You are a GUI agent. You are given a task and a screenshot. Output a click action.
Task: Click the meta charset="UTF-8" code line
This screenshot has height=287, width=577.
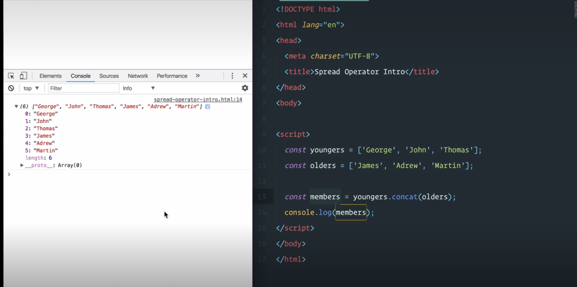(x=331, y=56)
